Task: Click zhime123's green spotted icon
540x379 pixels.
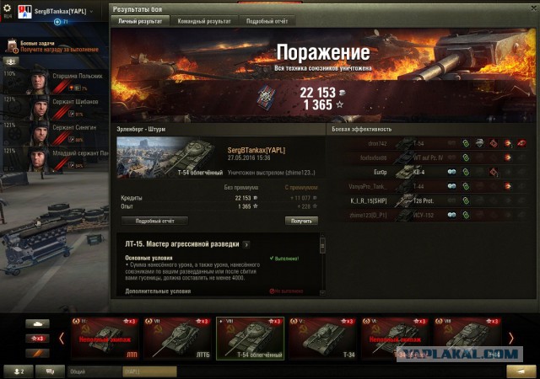Action: (466, 216)
